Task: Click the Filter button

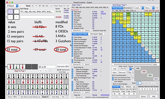Action: (x=129, y=72)
